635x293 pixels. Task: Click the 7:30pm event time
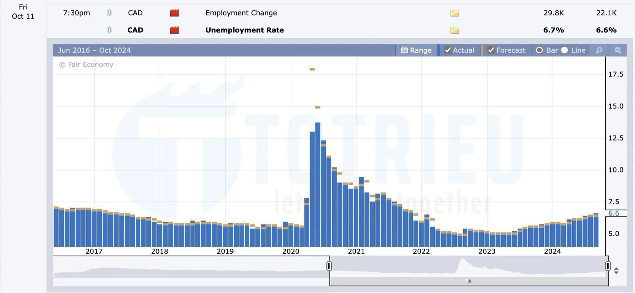coord(77,13)
